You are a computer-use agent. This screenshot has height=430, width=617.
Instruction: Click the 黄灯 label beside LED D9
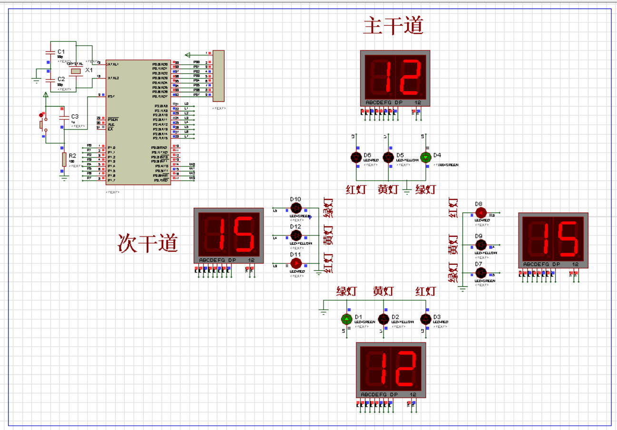[454, 244]
